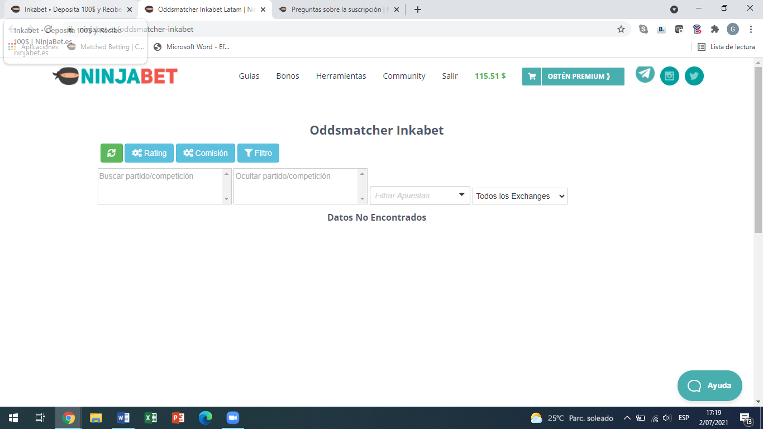This screenshot has width=763, height=429.
Task: Open the Herramientas menu
Action: [x=341, y=76]
